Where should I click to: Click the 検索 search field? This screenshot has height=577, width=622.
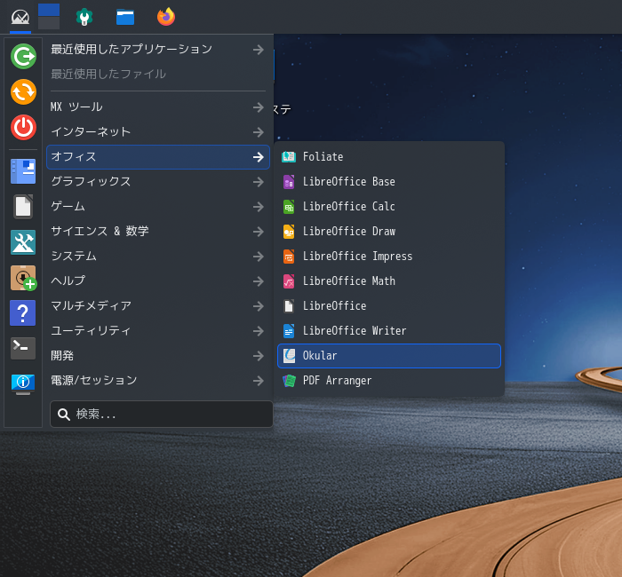click(162, 415)
